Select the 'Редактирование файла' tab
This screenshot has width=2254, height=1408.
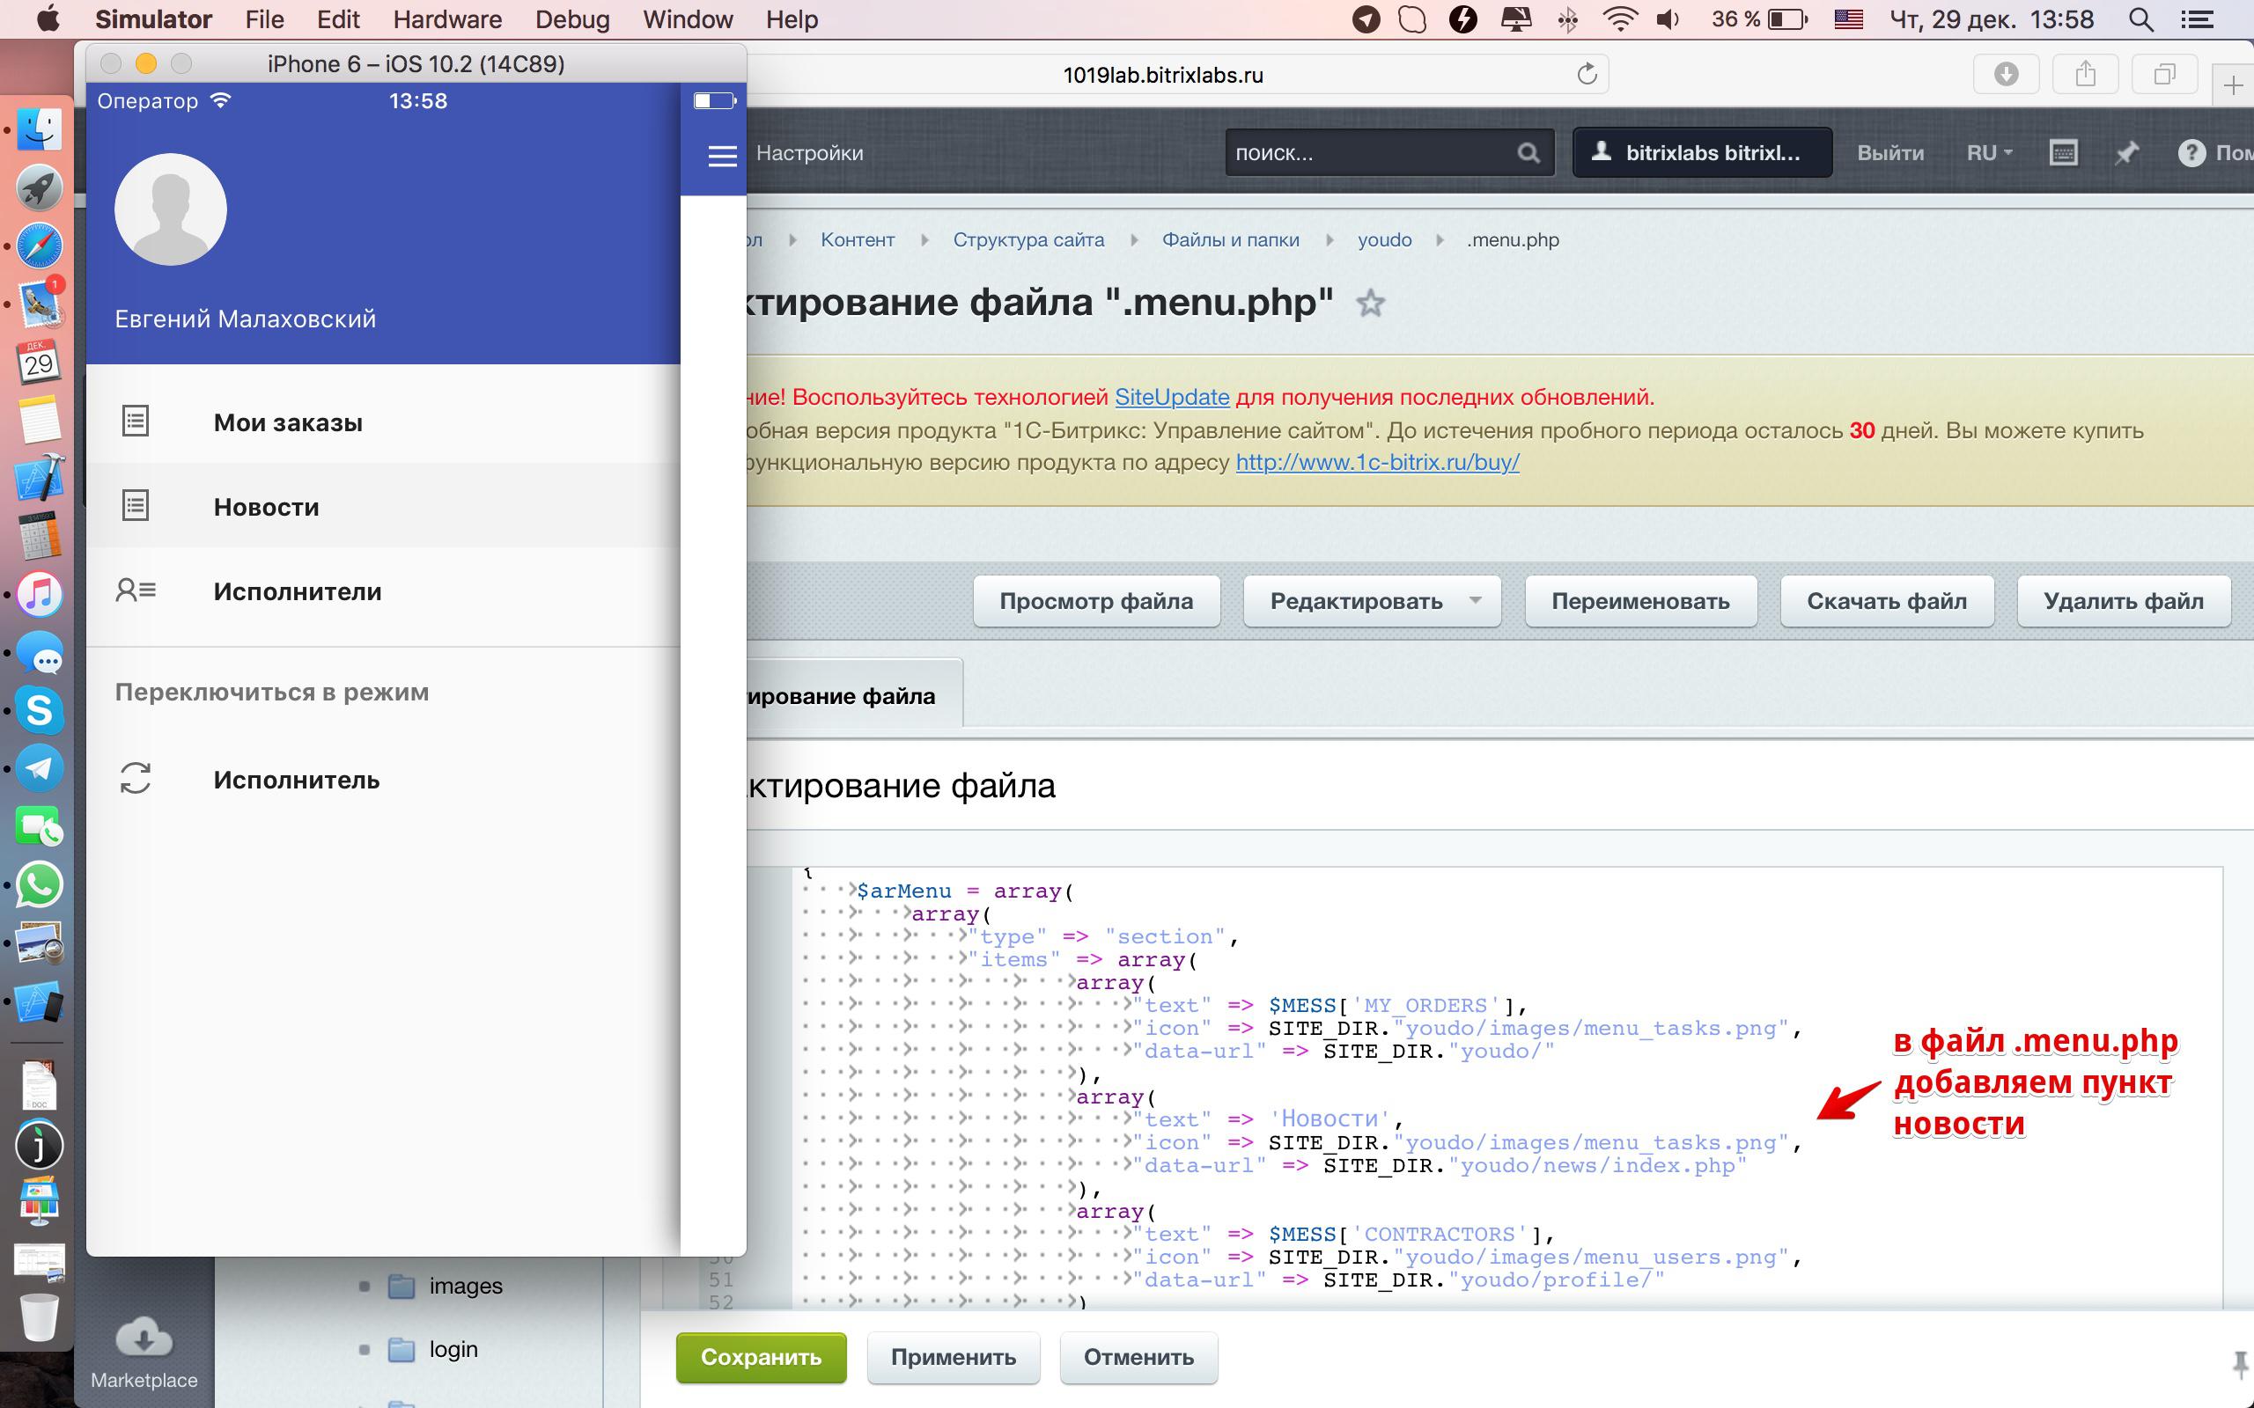pos(854,695)
